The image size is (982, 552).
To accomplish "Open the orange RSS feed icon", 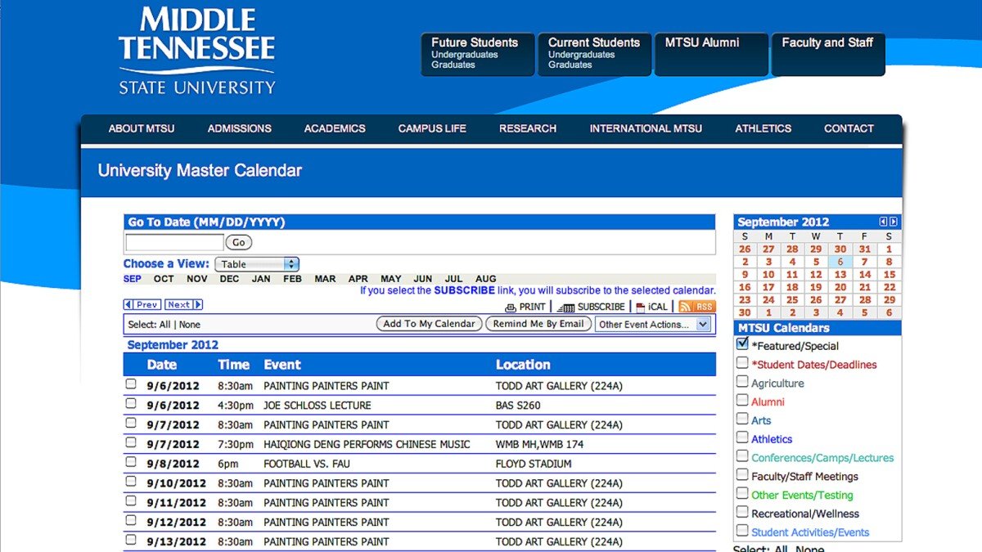I will click(697, 307).
